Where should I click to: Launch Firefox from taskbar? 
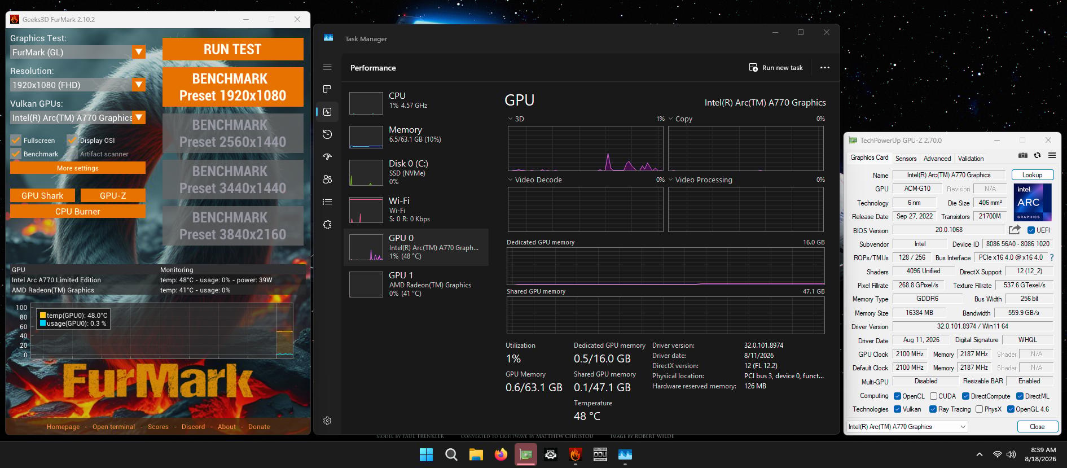[501, 454]
